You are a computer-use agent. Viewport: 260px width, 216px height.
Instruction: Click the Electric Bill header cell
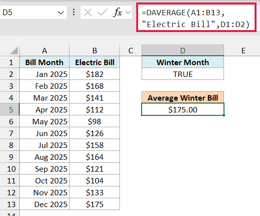pos(95,62)
